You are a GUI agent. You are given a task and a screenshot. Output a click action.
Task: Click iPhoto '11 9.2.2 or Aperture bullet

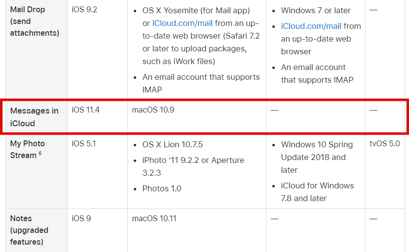(x=193, y=166)
